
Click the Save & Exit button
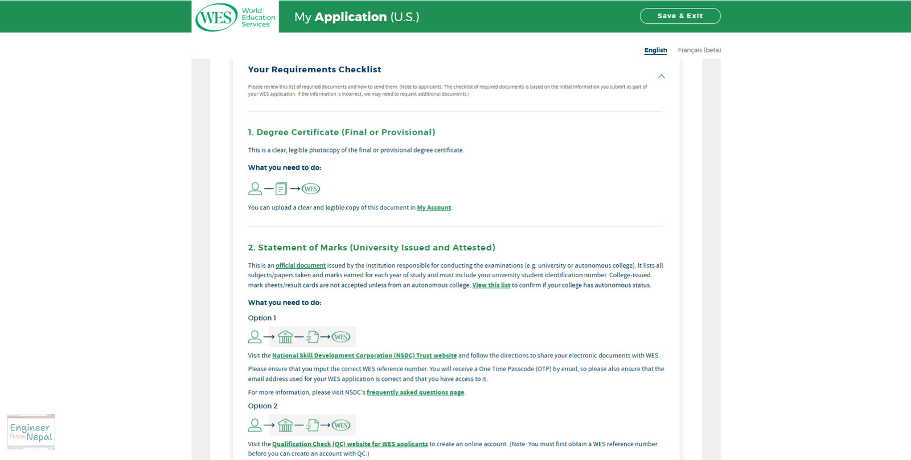coord(680,16)
